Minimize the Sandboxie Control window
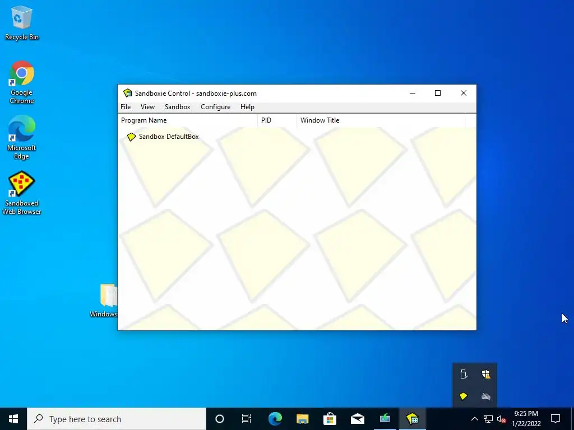The height and width of the screenshot is (430, 574). 413,94
